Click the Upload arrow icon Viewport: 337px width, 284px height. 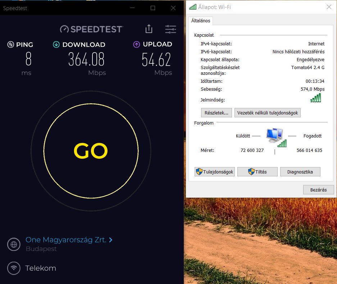(136, 44)
